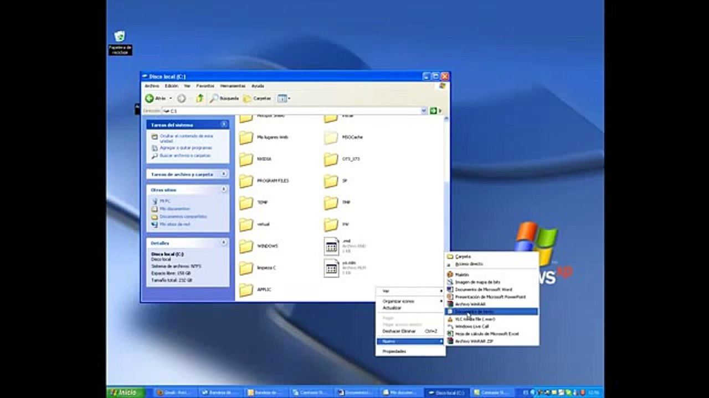Viewport: 709px width, 398px height.
Task: Open Mis documentos link in Otros sitios
Action: pyautogui.click(x=174, y=209)
